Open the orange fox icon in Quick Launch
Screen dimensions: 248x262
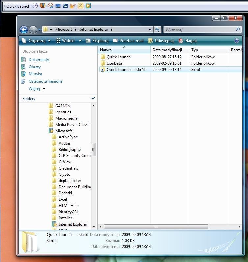pyautogui.click(x=73, y=6)
